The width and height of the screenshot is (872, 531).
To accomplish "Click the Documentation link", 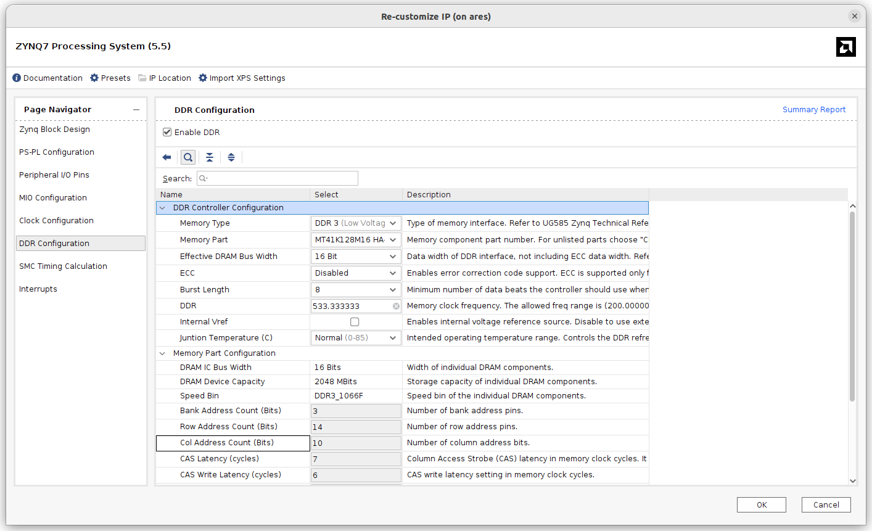I will click(x=53, y=78).
